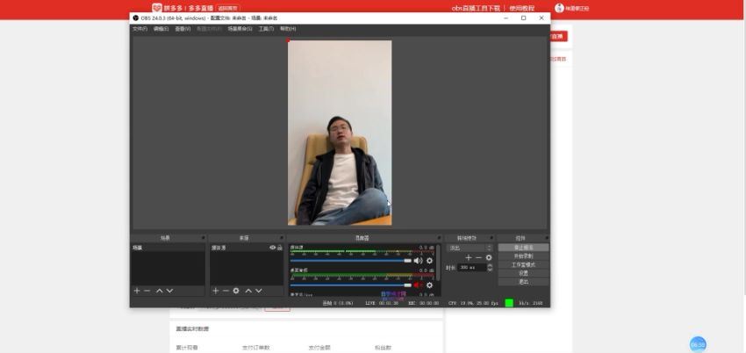Toggle the lock icon of the media source

(x=280, y=248)
